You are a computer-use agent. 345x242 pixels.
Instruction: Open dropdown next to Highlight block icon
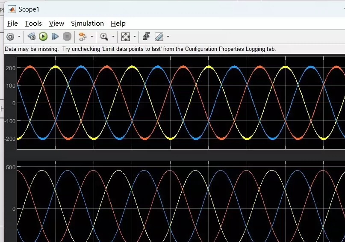pyautogui.click(x=92, y=36)
